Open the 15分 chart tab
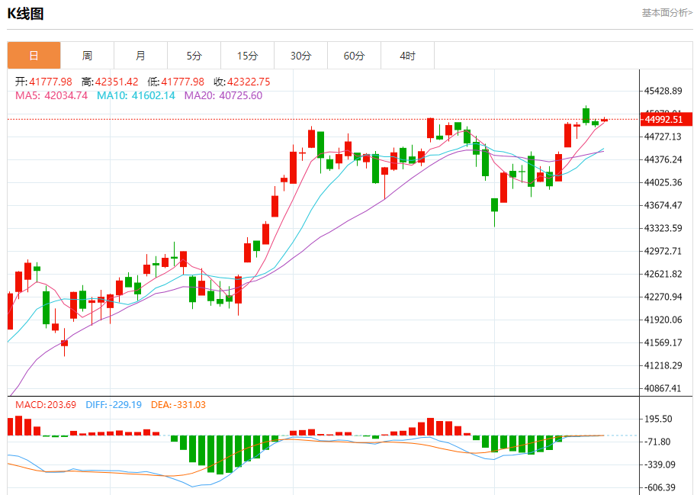The width and height of the screenshot is (697, 495). (x=247, y=56)
